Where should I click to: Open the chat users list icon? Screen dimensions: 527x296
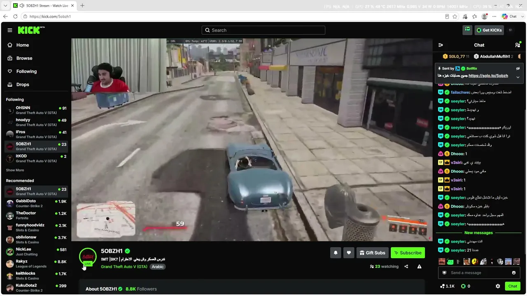[518, 45]
